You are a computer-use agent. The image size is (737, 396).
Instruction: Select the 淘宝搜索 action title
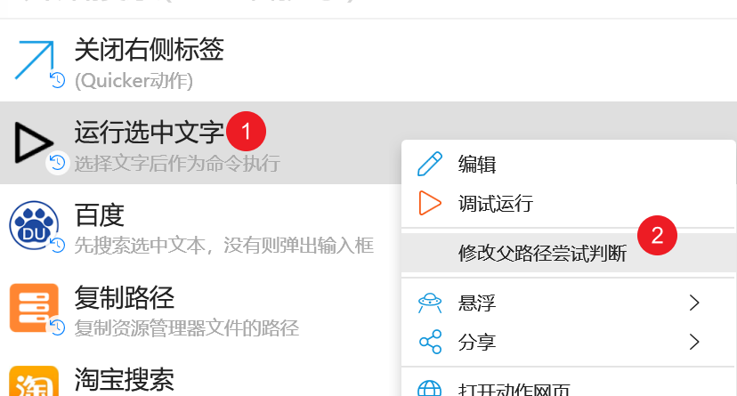(124, 380)
